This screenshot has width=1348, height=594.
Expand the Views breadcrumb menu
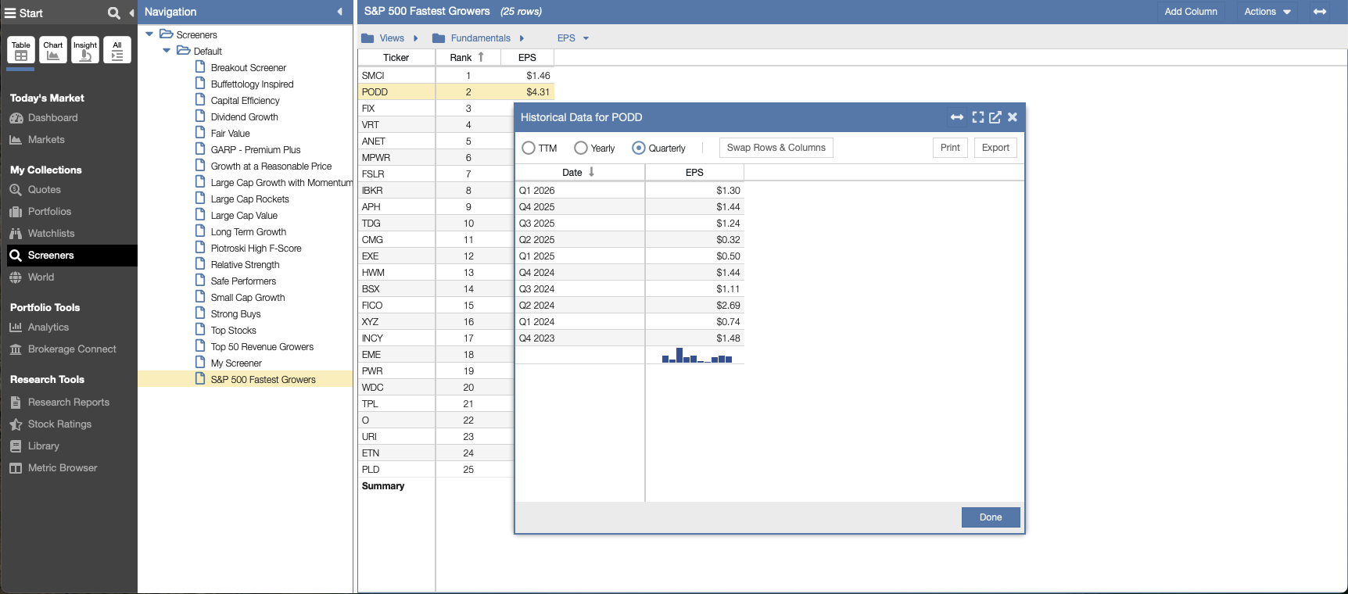416,38
